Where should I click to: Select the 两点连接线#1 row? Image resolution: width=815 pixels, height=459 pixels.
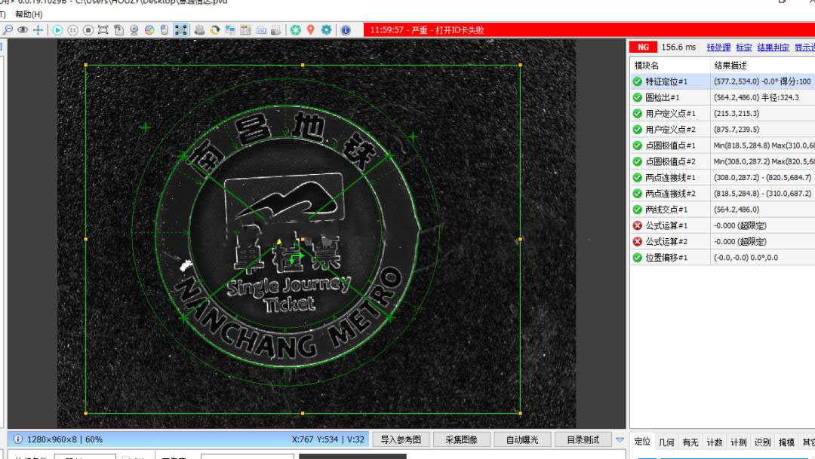(722, 178)
